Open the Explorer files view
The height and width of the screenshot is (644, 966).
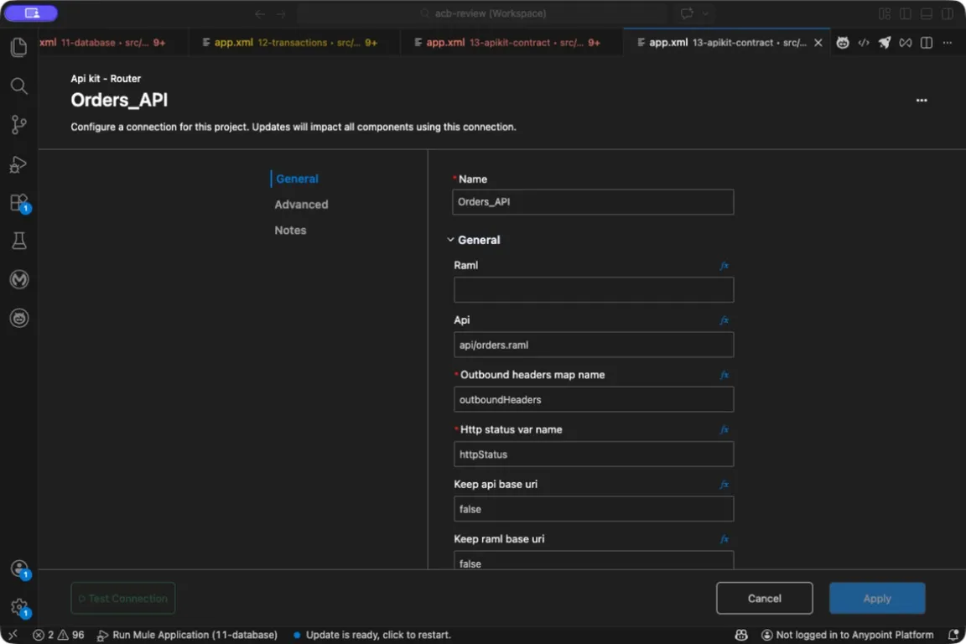tap(18, 48)
